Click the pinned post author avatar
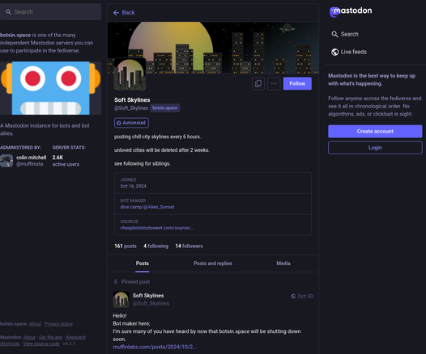The image size is (426, 354). coord(121,299)
